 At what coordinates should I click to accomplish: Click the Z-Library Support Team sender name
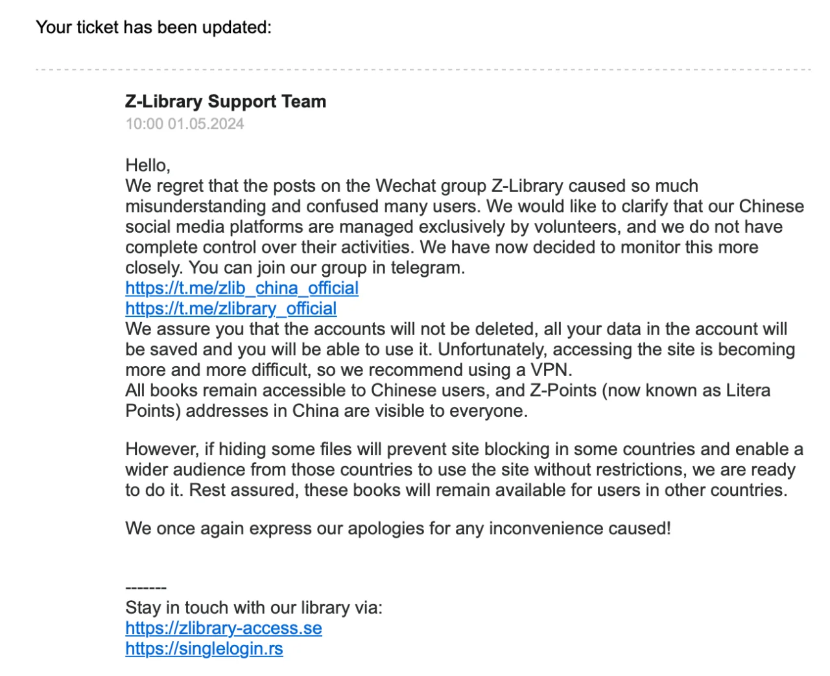pos(226,102)
